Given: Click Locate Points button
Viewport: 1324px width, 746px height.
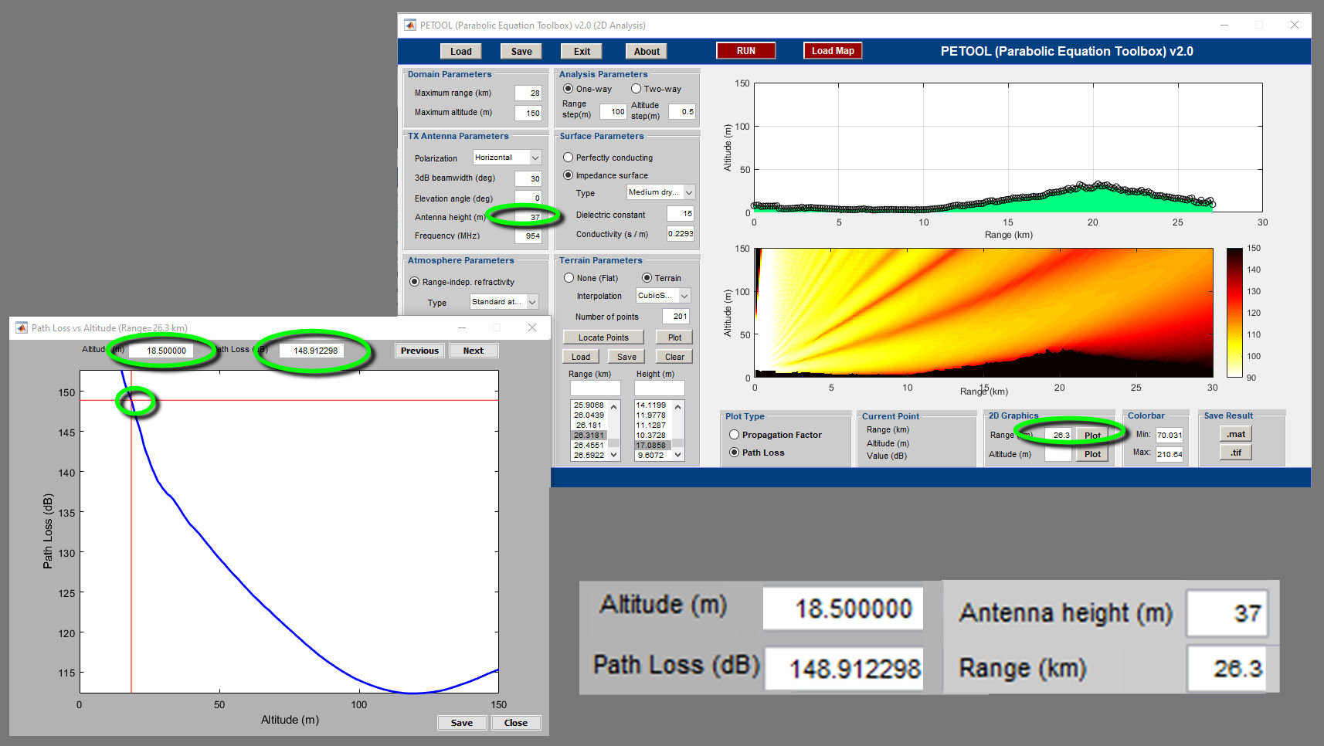Looking at the screenshot, I should pos(603,337).
